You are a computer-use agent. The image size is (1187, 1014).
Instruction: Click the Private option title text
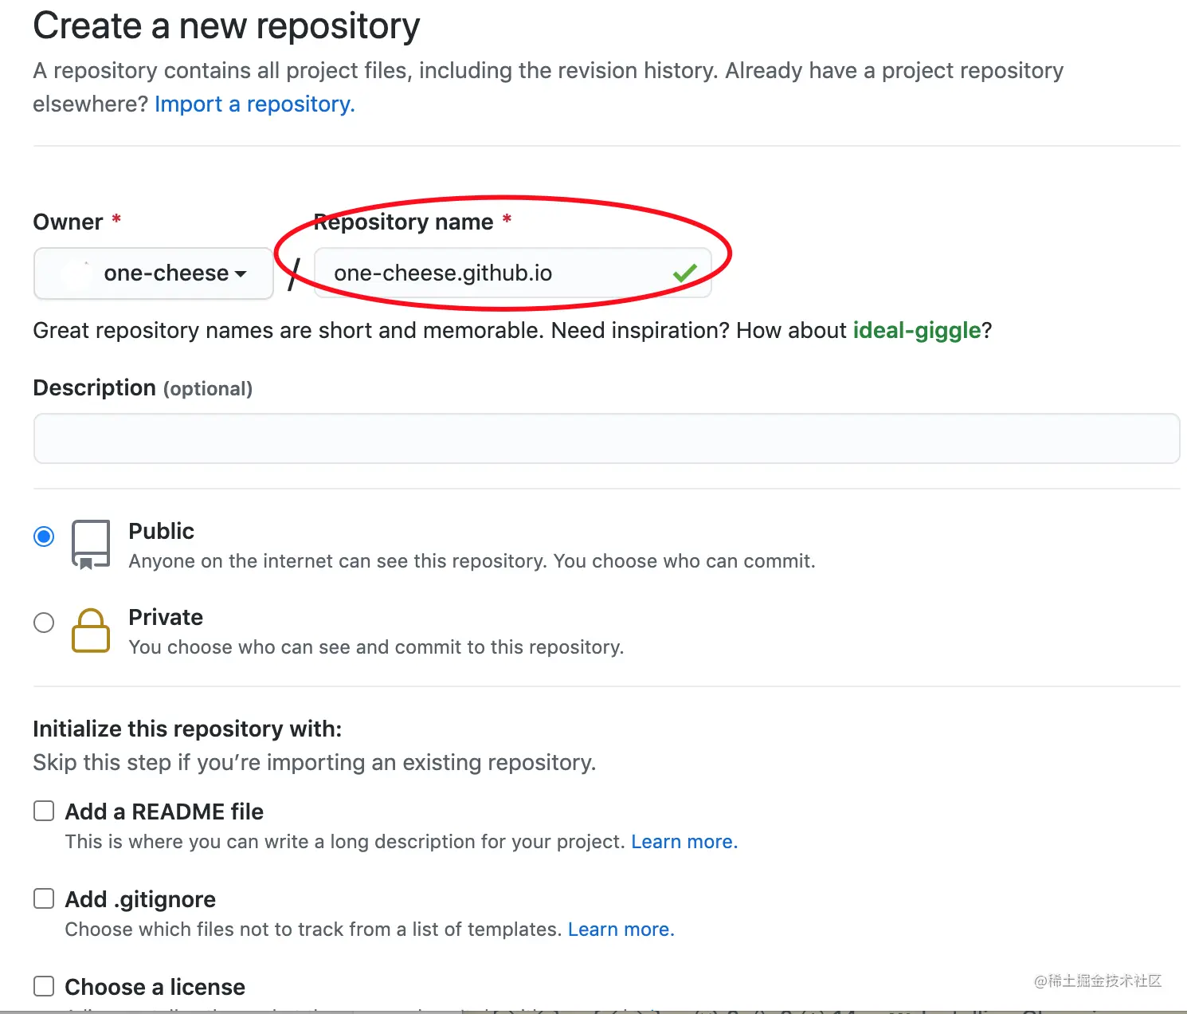[166, 617]
